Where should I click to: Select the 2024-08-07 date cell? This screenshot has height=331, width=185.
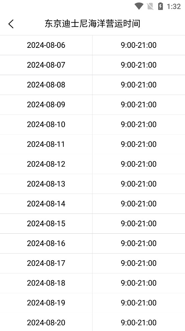[46, 65]
